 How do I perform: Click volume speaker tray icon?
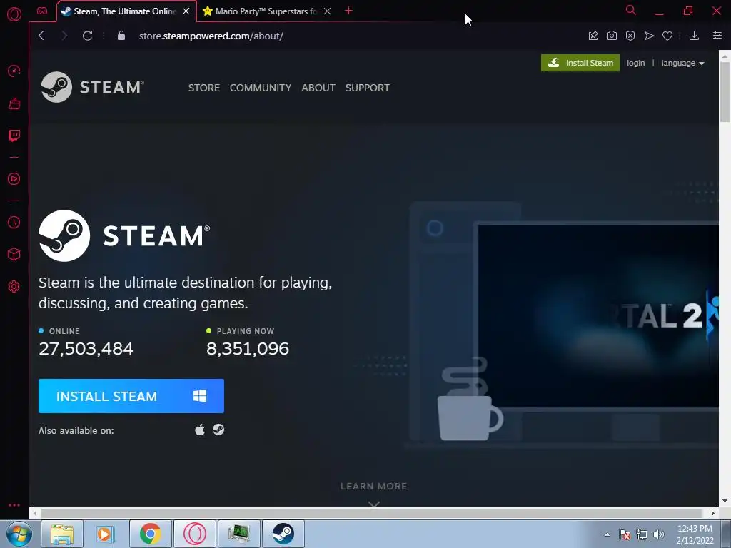coord(658,534)
